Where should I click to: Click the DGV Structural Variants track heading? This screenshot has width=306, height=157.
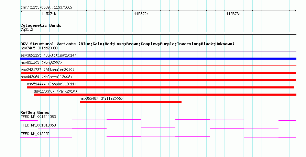128,44
